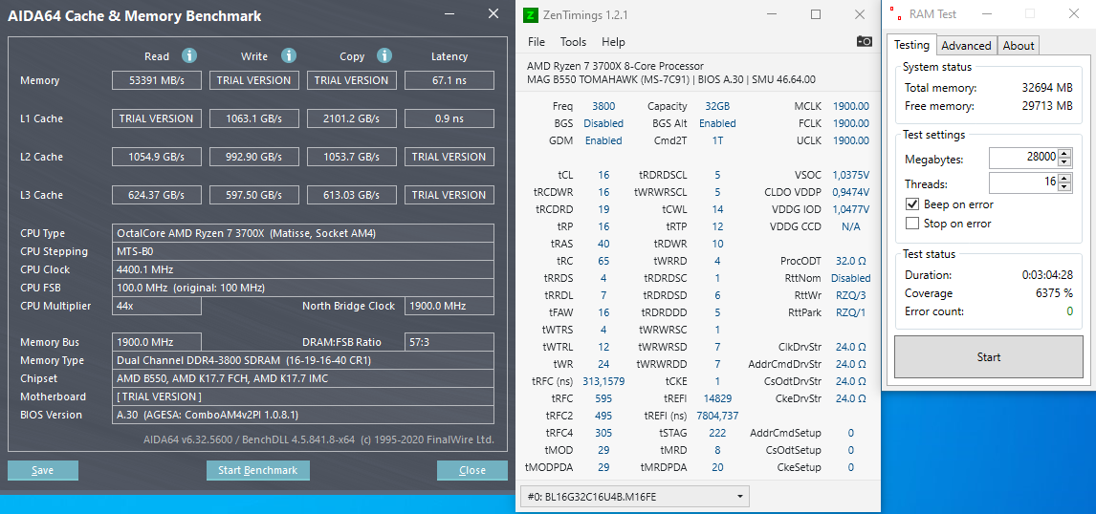Viewport: 1096px width, 514px height.
Task: Decrease Threads with the down stepper arrow
Action: (1063, 188)
